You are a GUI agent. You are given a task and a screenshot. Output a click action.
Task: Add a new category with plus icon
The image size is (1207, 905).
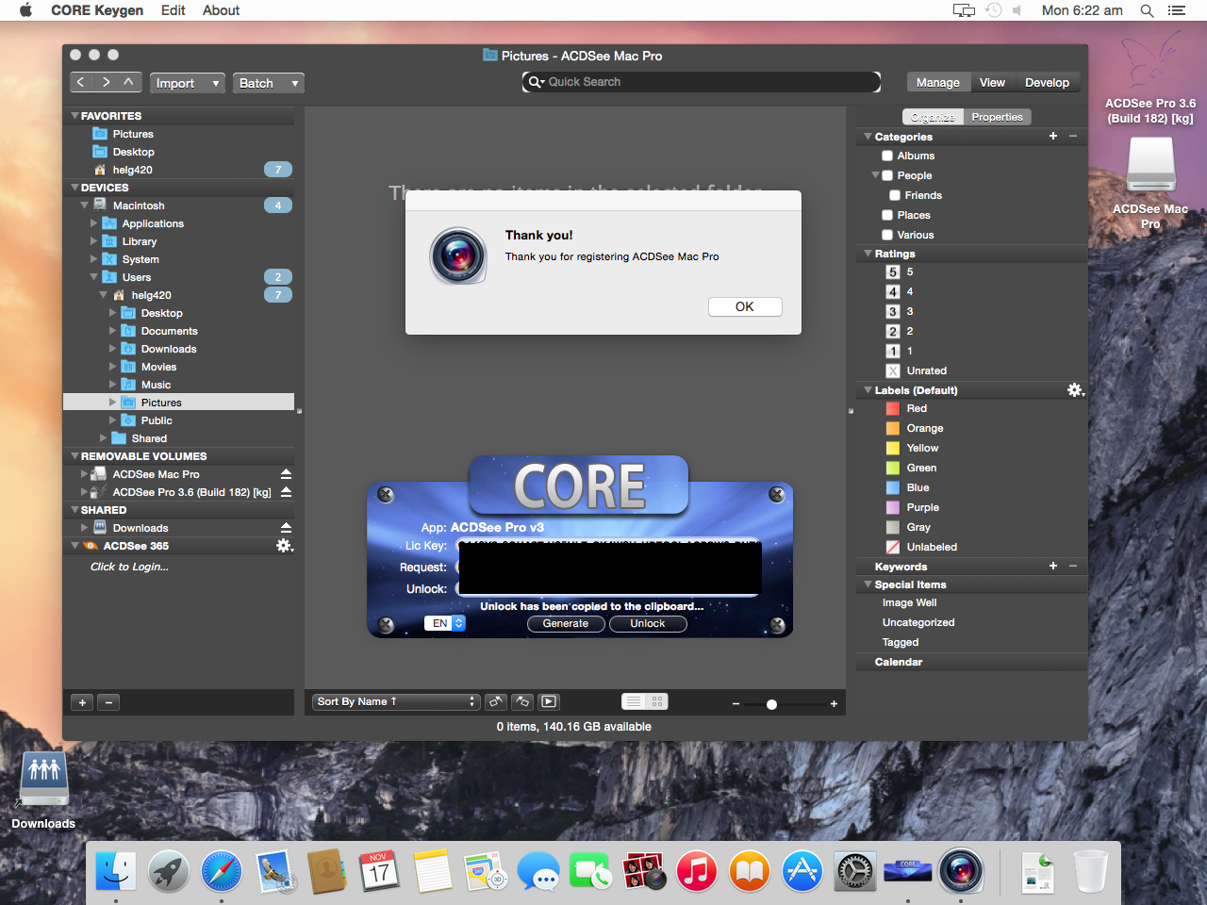click(x=1053, y=136)
